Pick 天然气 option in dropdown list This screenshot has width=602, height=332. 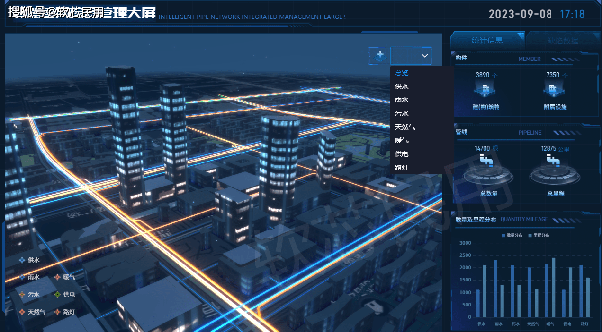coord(405,127)
